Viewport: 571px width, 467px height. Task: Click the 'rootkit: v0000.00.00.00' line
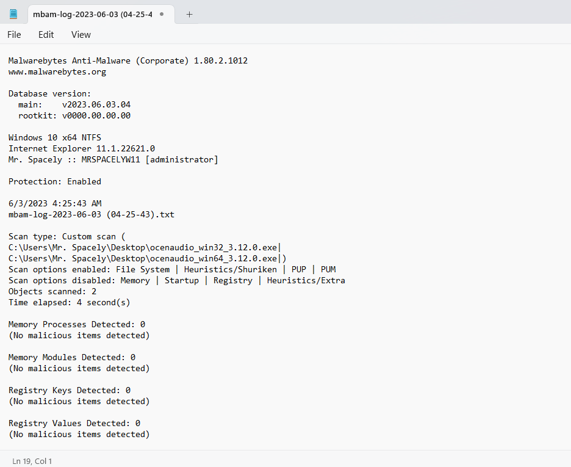coord(74,115)
